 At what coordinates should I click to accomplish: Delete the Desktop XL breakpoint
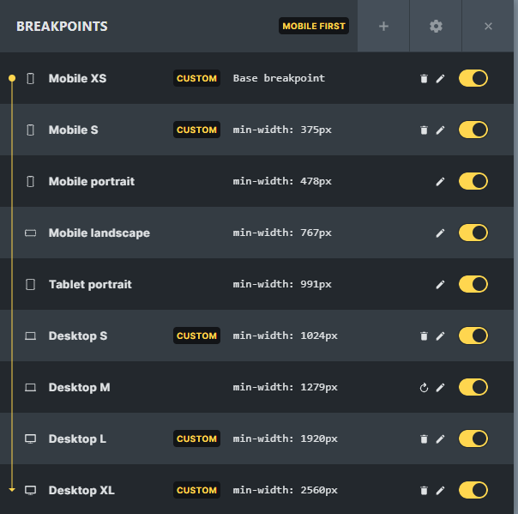424,491
